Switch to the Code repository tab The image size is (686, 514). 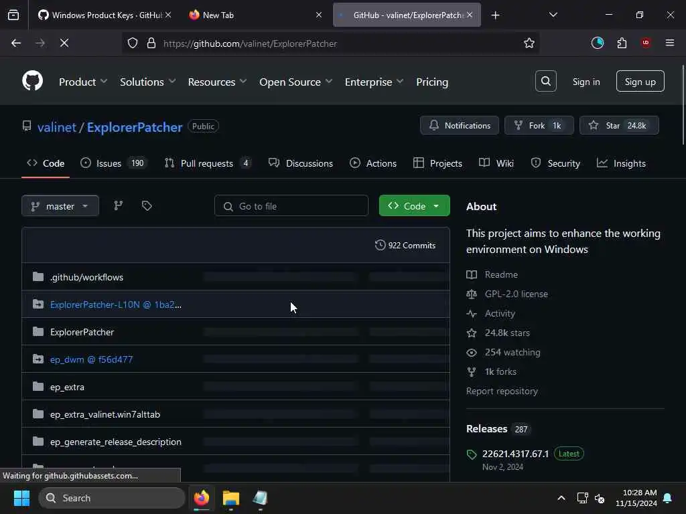click(46, 163)
